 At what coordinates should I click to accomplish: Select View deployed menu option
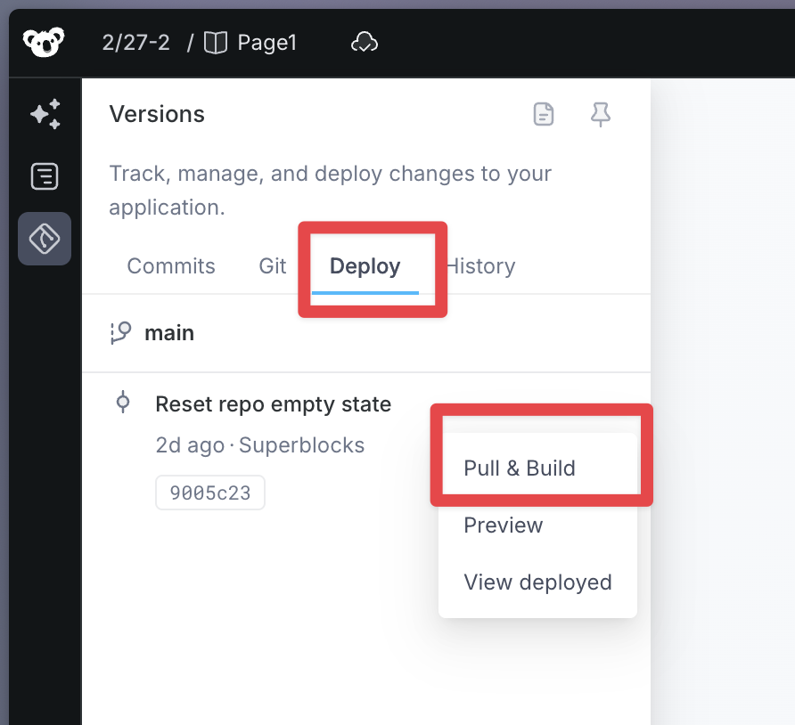coord(537,582)
